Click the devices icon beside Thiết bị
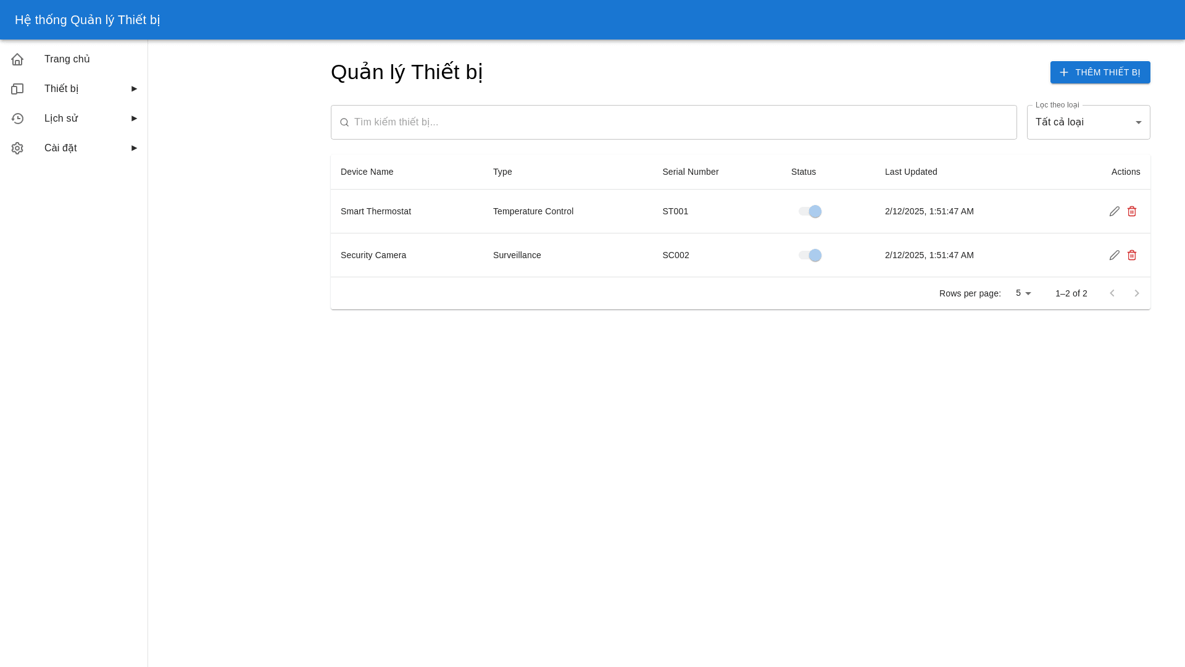This screenshot has width=1185, height=667. [17, 89]
